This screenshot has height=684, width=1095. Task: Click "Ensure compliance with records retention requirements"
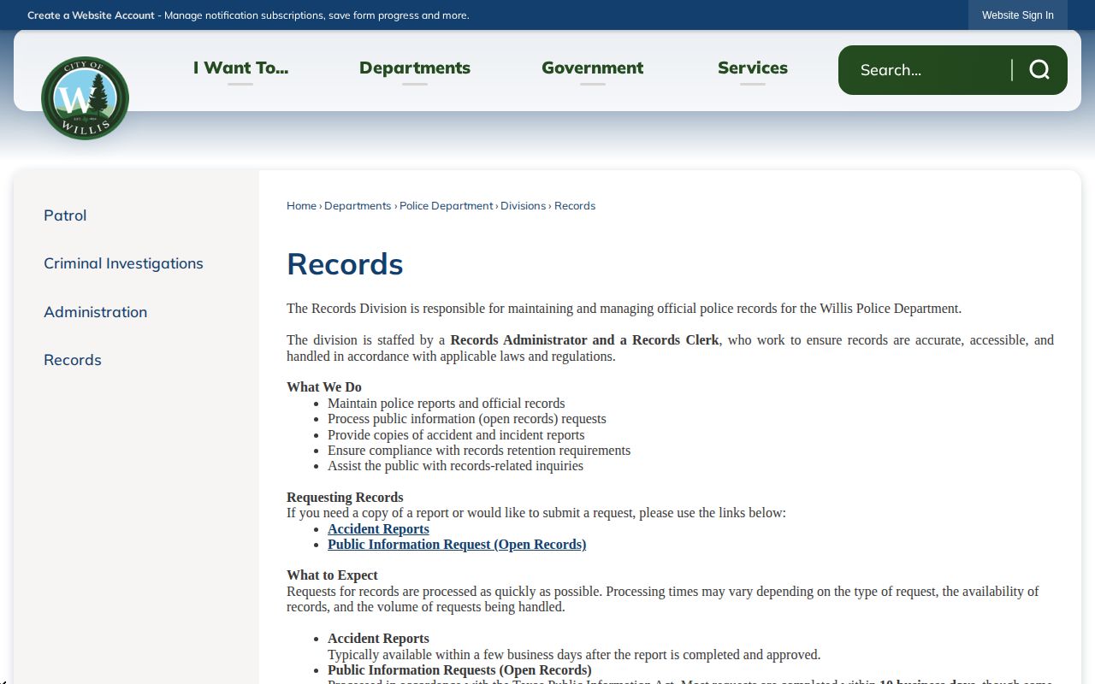coord(479,451)
